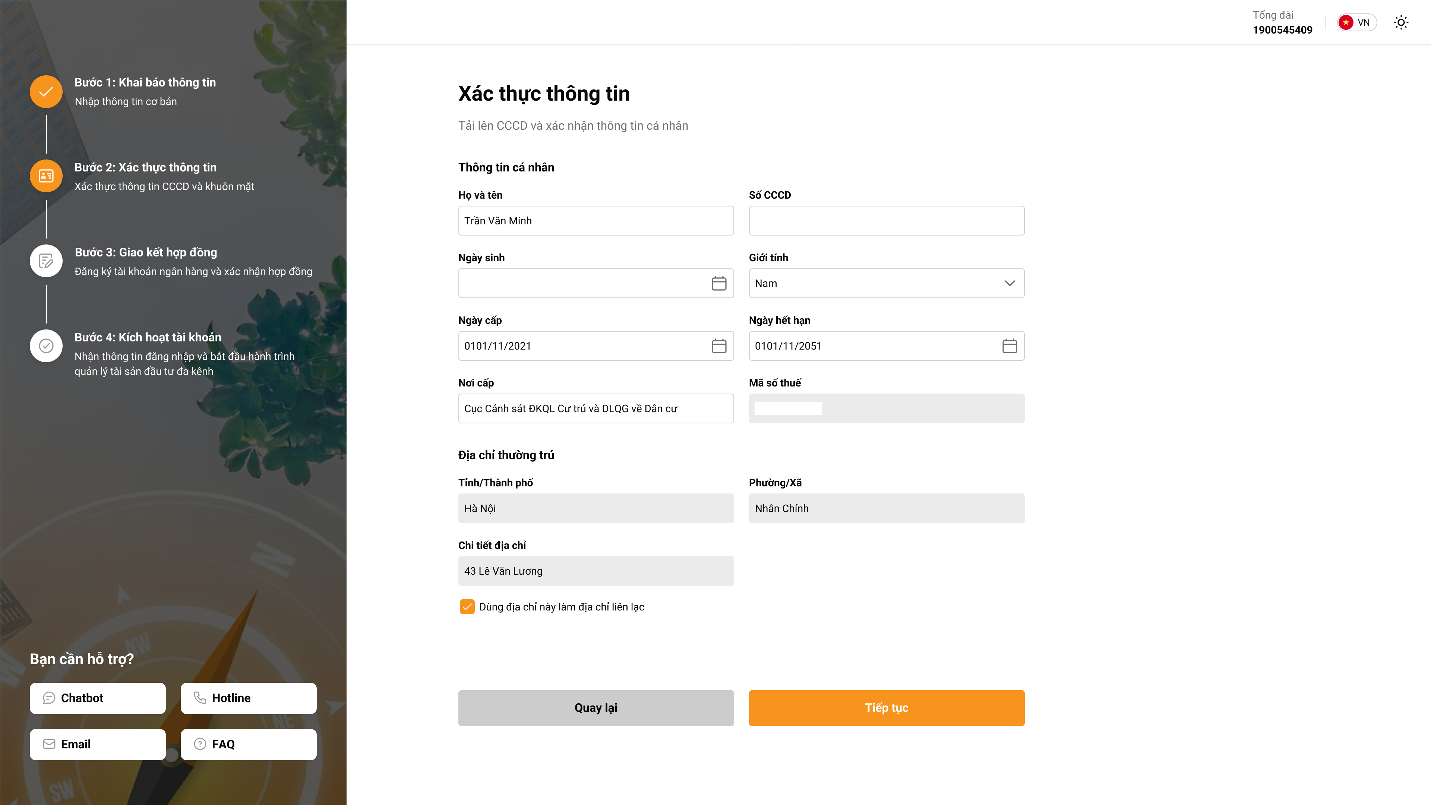1431x805 pixels.
Task: Click the completed checkmark icon for Bước 1
Action: (x=46, y=91)
